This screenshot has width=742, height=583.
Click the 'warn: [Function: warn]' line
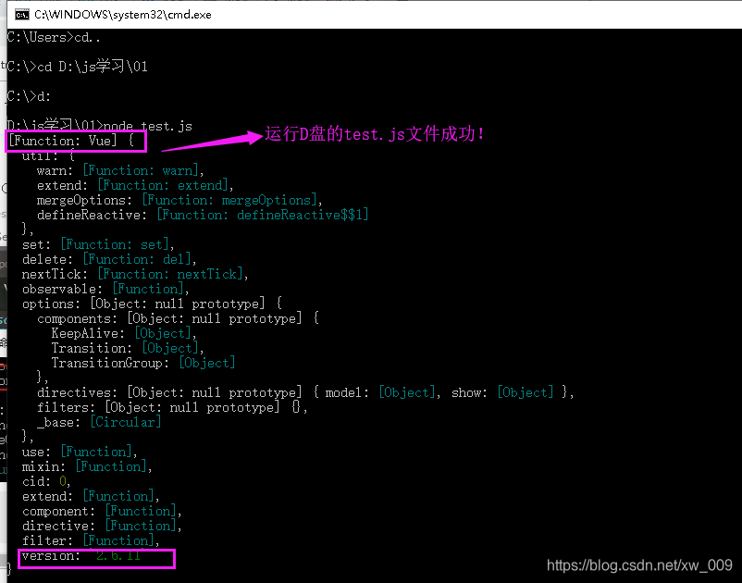(x=120, y=170)
